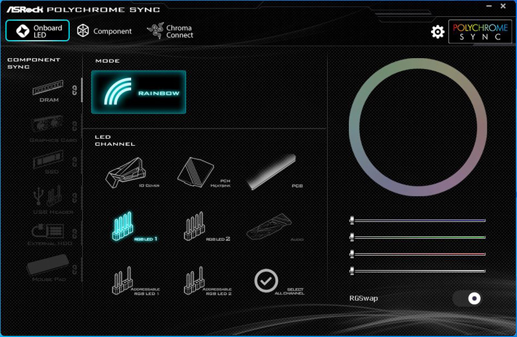Select the PCH Heatsink LED channel

pos(204,172)
